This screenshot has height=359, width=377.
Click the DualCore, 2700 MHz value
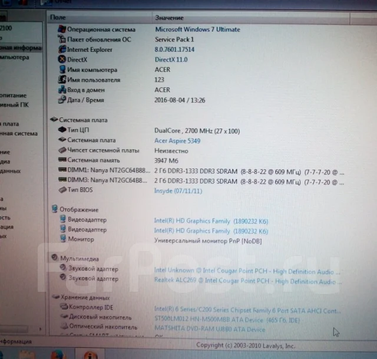pyautogui.click(x=197, y=131)
